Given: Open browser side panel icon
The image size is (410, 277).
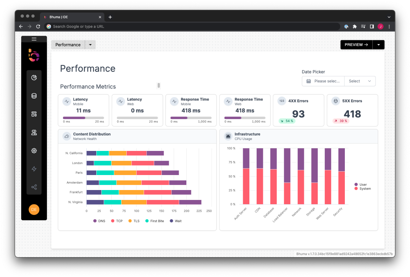Looking at the screenshot, I should [372, 26].
